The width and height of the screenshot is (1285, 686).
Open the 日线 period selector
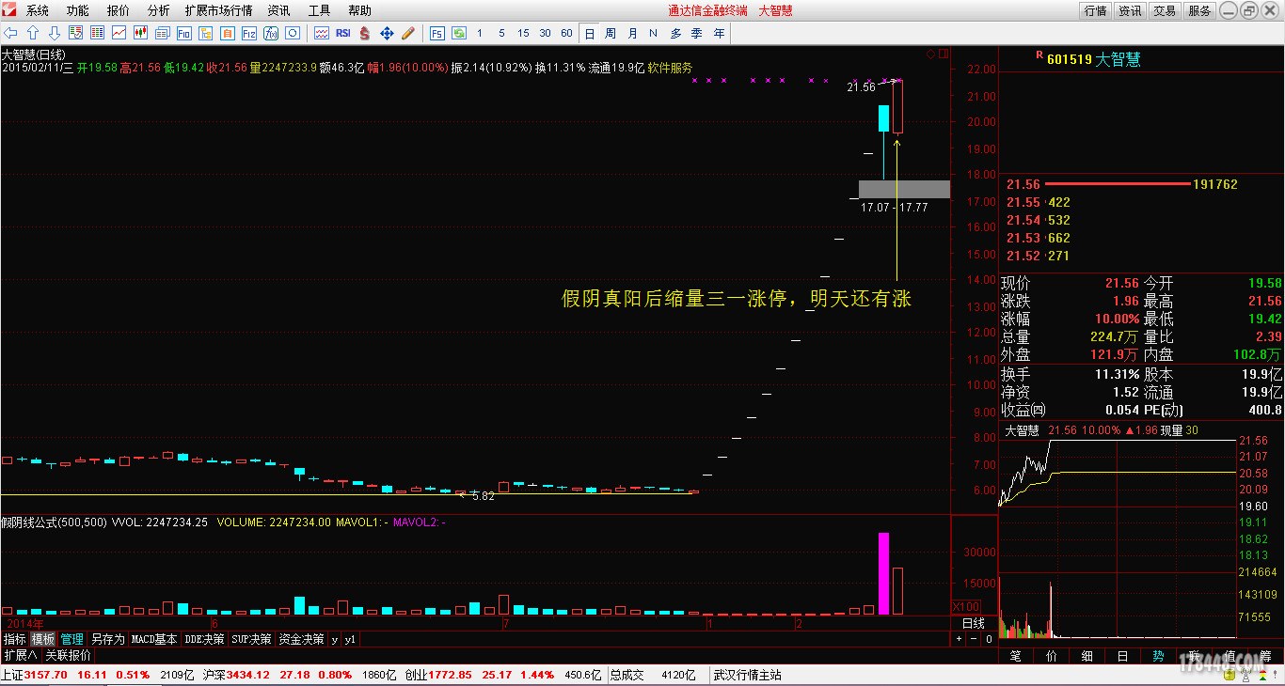click(x=973, y=623)
